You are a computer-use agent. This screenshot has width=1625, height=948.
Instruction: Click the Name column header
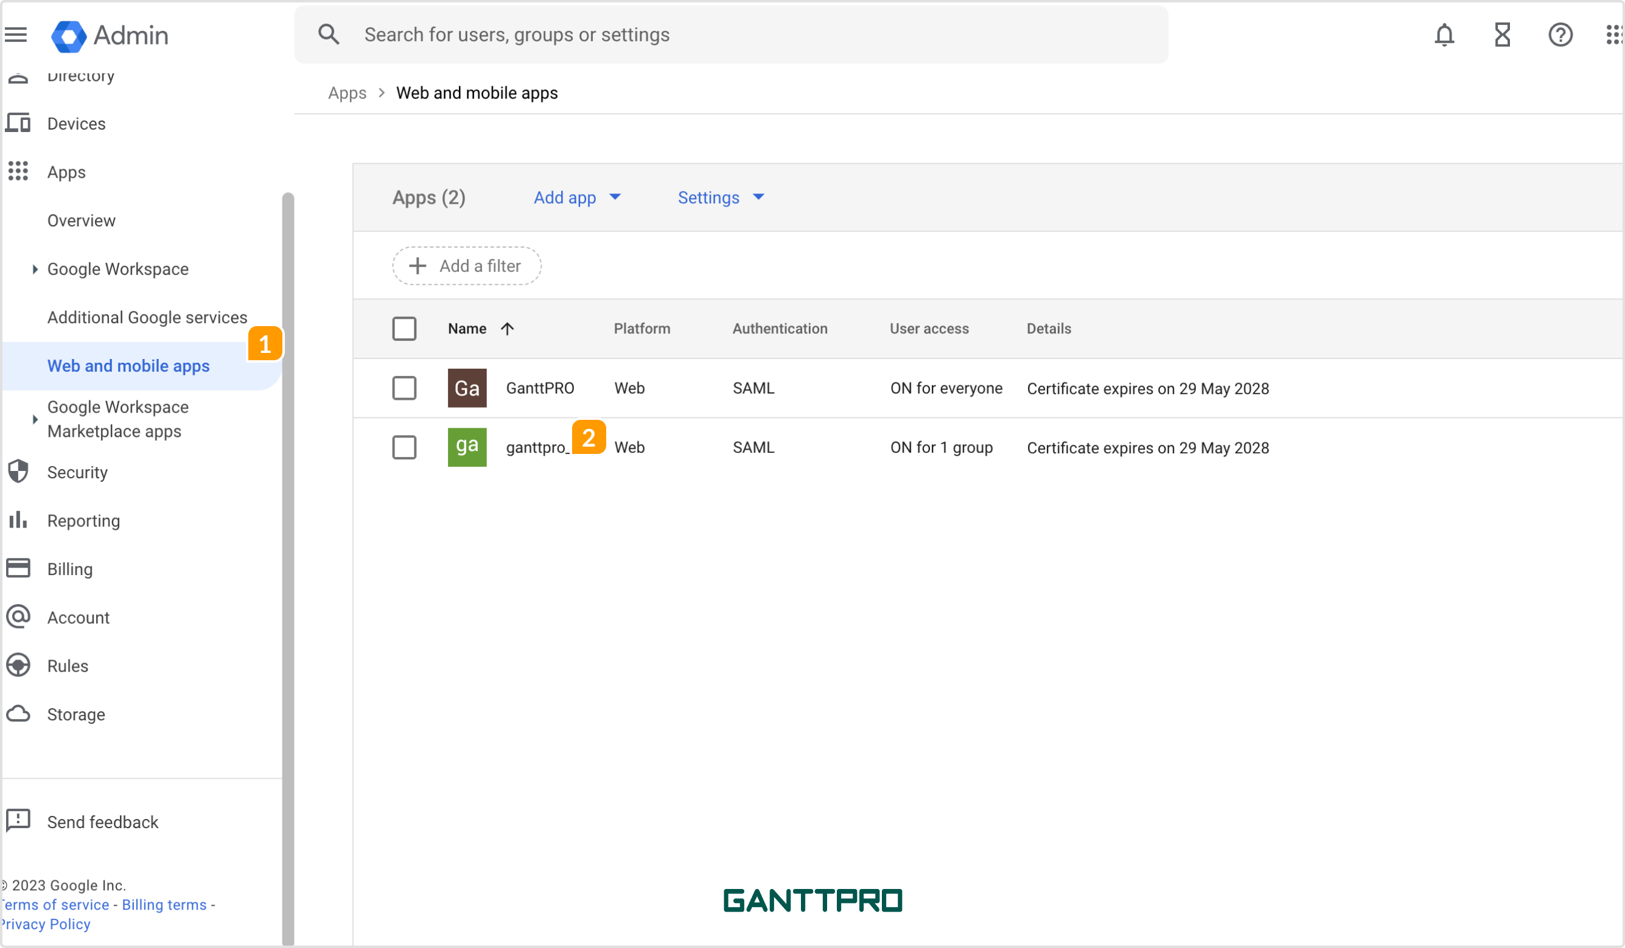(x=467, y=329)
